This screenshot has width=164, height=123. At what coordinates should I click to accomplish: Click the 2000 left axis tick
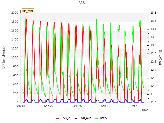pos(15,13)
